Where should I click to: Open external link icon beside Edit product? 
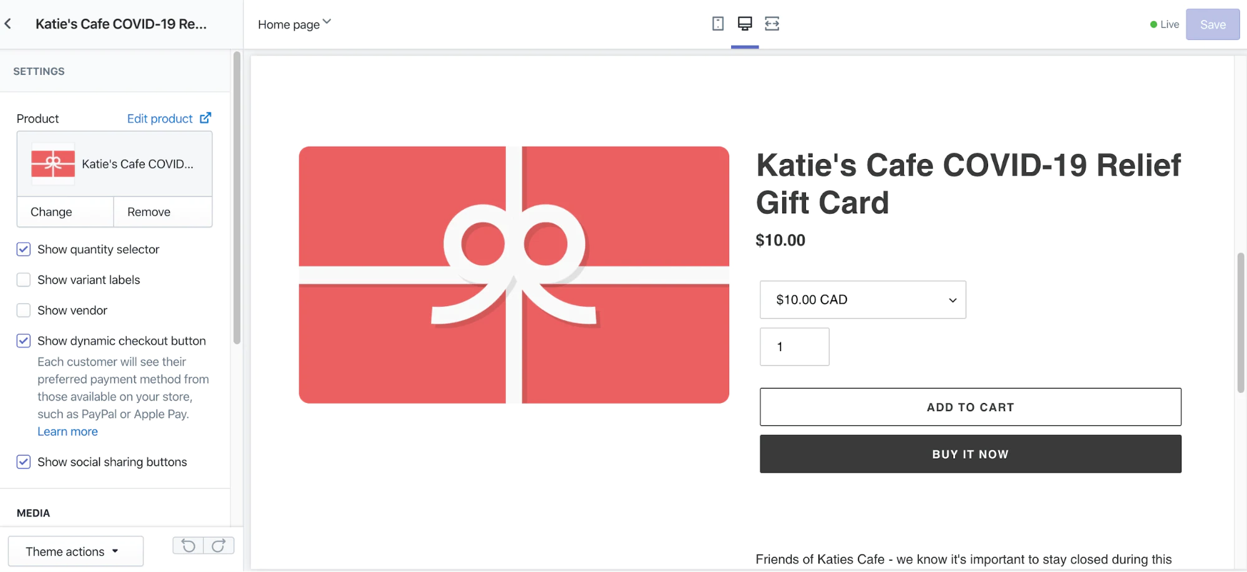pyautogui.click(x=205, y=118)
